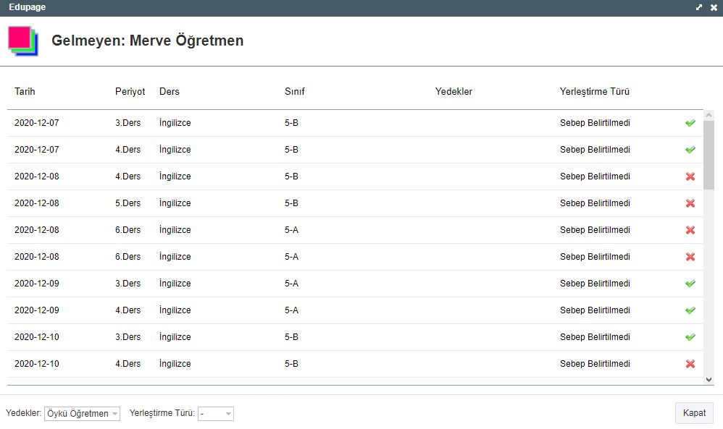Toggle red cross status for 2020-12-10 4.Ders
723x429 pixels.
coord(690,364)
